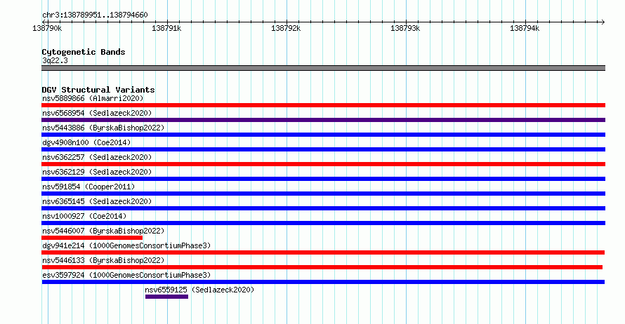
Task: Click the nsv6568954 (Sedlazeck2020) label
Action: pos(97,113)
